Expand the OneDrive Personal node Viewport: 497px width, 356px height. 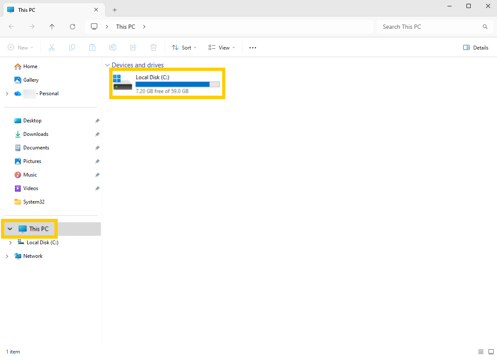[x=7, y=94]
